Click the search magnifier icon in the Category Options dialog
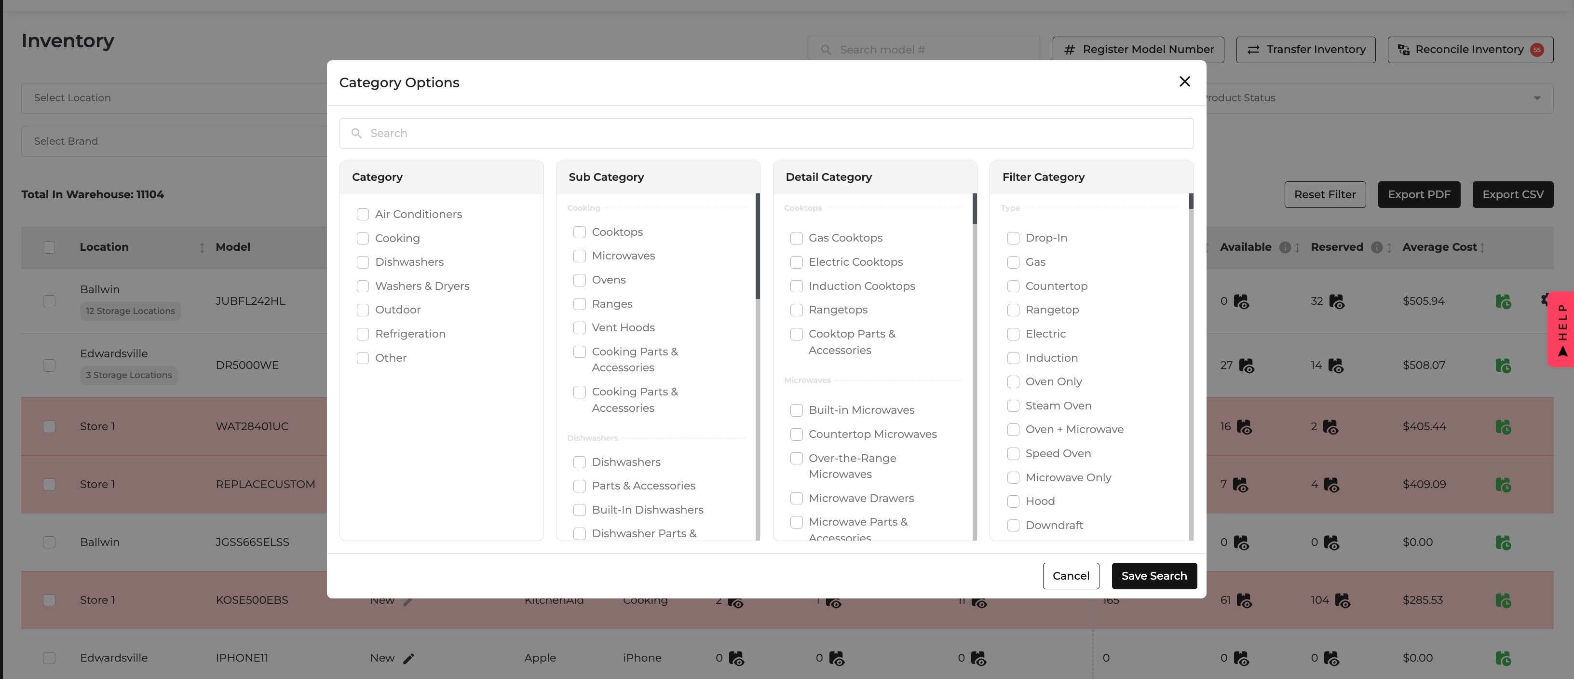This screenshot has width=1574, height=679. coord(357,133)
